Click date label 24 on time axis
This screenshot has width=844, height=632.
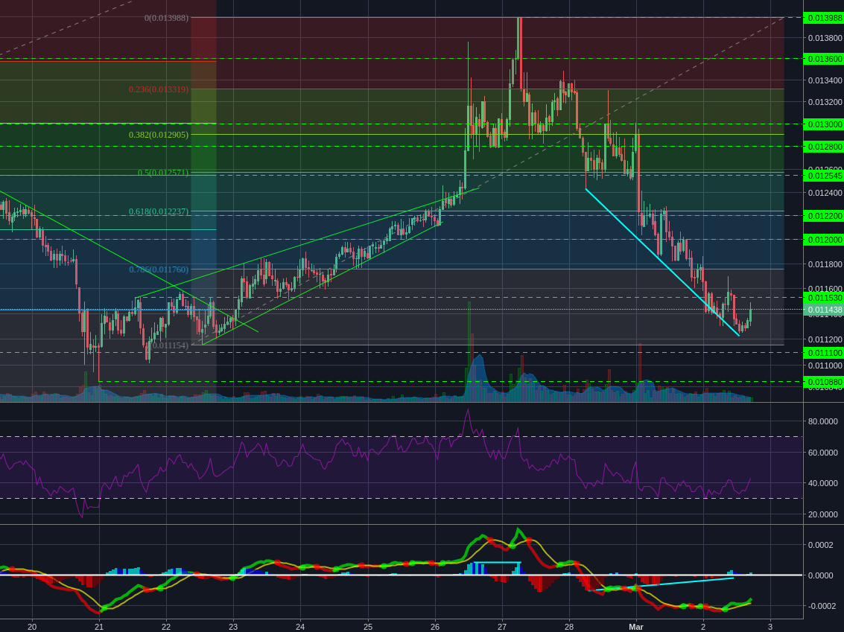coord(300,627)
